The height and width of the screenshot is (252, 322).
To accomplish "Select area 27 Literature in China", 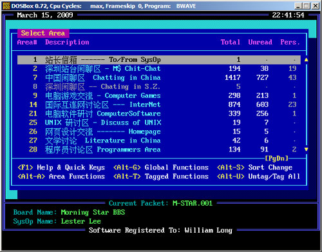I will pos(159,141).
